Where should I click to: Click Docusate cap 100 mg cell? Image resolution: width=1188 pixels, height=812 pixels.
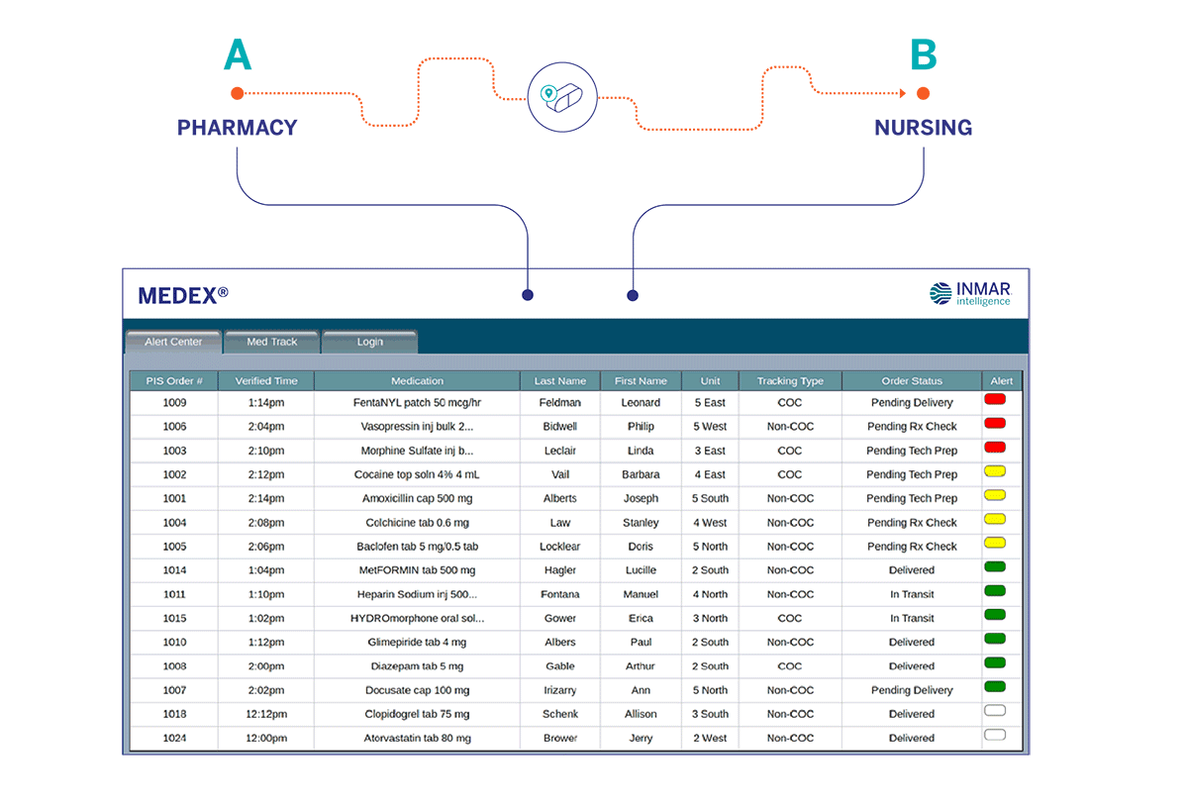417,690
